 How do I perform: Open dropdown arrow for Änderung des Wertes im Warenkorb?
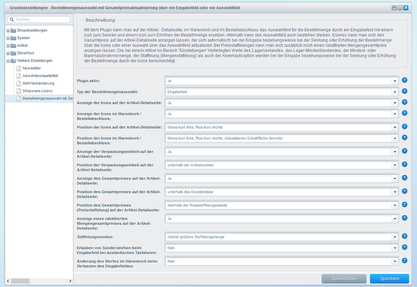point(395,262)
